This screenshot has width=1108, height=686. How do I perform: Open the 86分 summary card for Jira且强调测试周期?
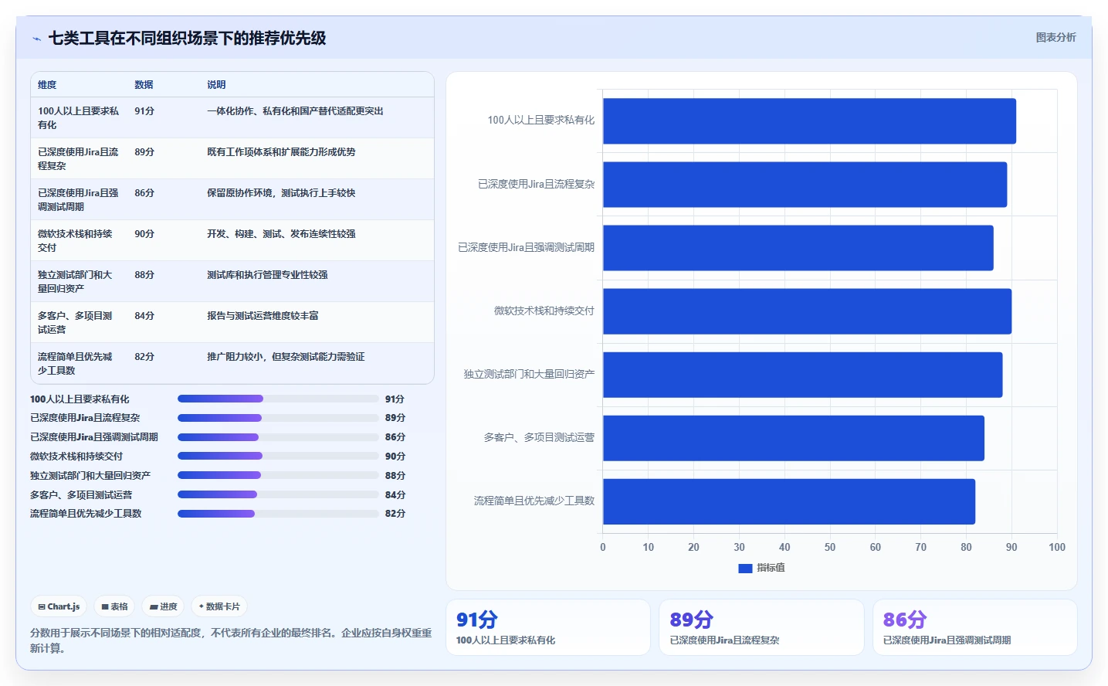[x=975, y=627]
